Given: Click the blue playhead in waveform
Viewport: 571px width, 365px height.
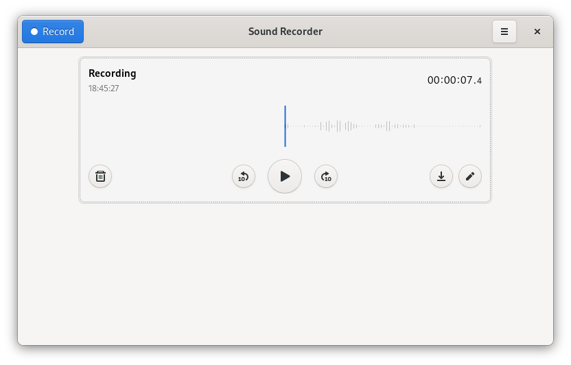Looking at the screenshot, I should coord(285,126).
